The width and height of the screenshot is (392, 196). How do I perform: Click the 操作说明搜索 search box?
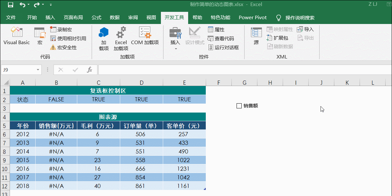point(300,18)
